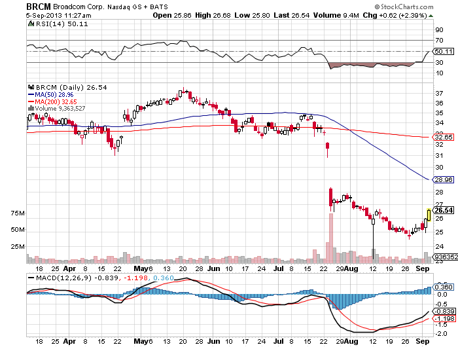Click the blue 0.360 MACD axis tag
458x347 pixels.
[x=444, y=287]
